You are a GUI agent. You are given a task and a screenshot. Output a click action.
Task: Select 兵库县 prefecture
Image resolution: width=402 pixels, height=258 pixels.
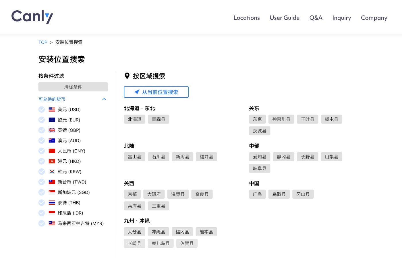(x=135, y=206)
